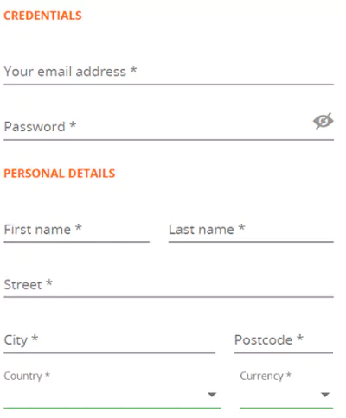Viewport: 346px width, 418px height.
Task: Click the small Currency label text
Action: (x=262, y=376)
